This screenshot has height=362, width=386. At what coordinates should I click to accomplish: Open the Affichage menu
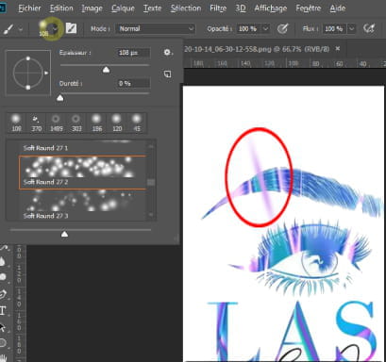pos(271,8)
